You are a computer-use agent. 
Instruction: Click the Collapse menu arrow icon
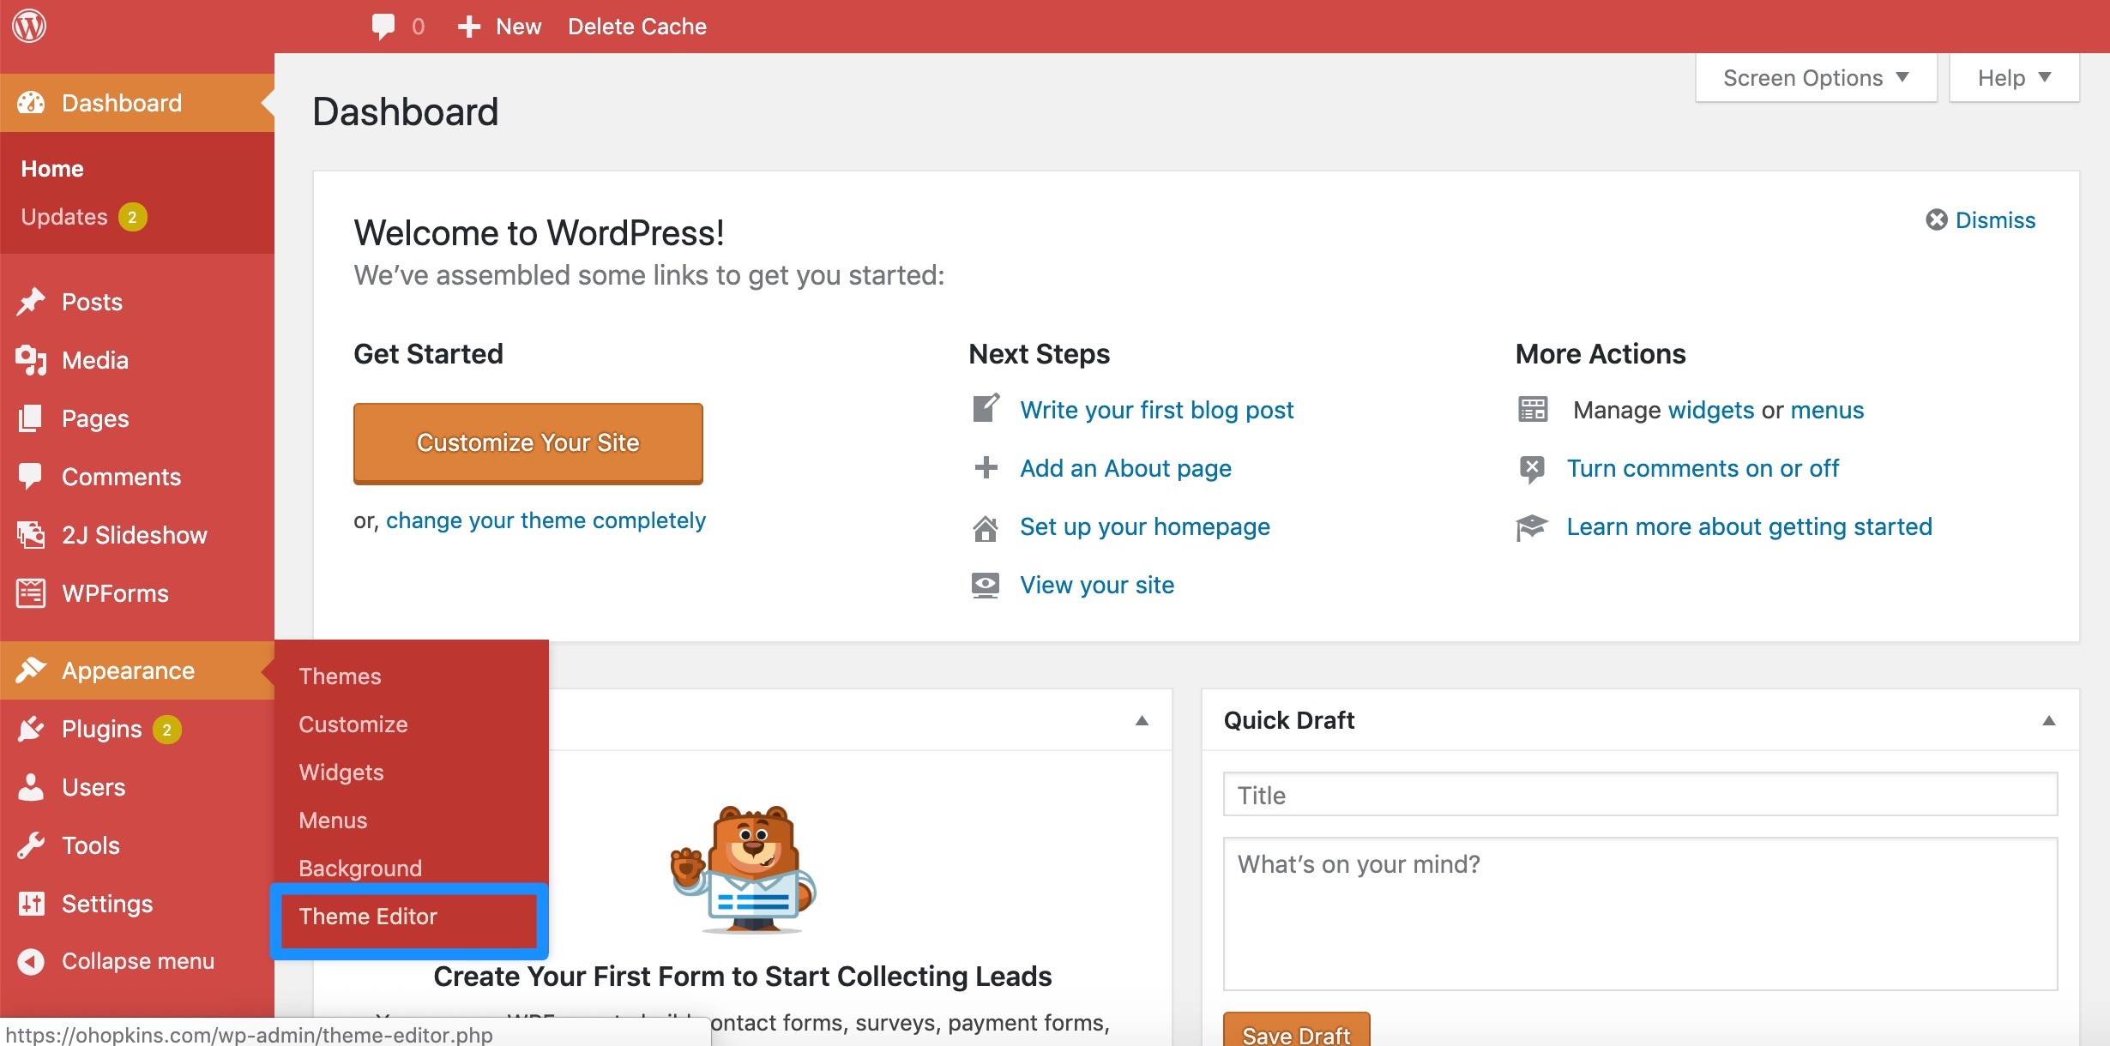[x=31, y=961]
